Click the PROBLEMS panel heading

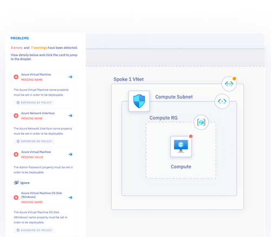click(20, 38)
